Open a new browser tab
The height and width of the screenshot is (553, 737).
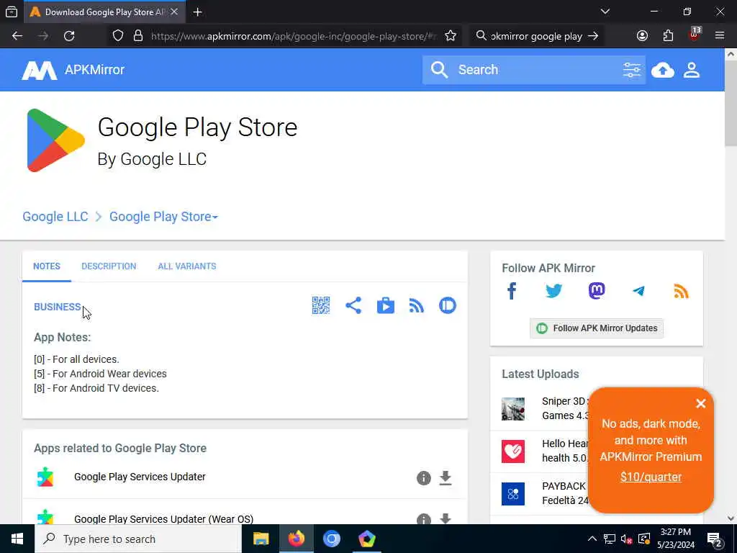197,12
